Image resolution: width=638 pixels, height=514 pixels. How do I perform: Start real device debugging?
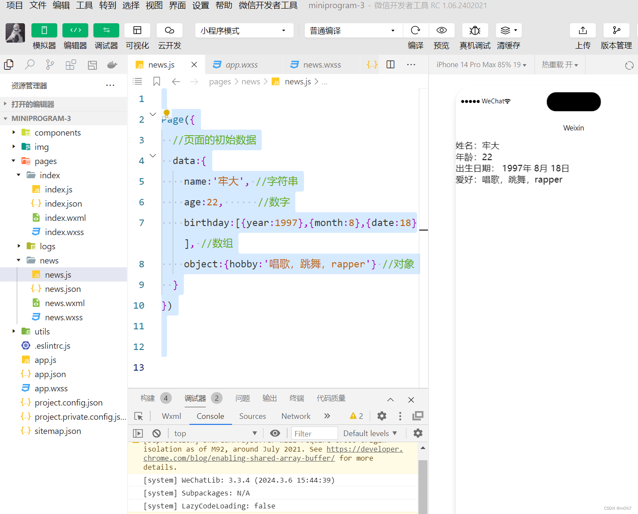475,31
